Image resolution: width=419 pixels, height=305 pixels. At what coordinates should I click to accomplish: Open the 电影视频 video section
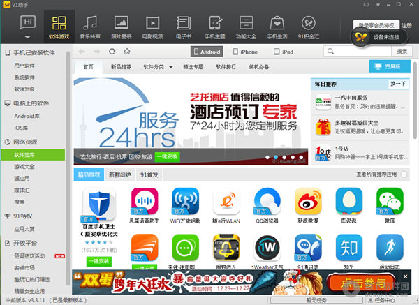click(x=152, y=27)
